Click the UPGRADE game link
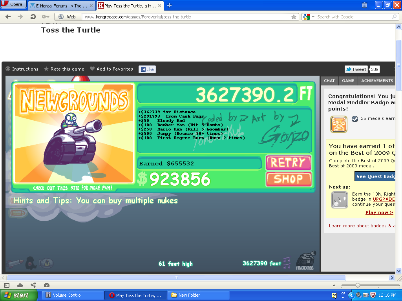The image size is (402, 301). point(384,199)
